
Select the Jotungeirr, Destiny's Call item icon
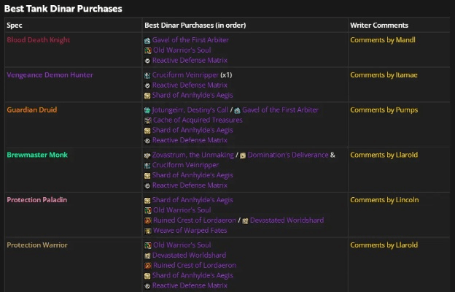point(147,110)
